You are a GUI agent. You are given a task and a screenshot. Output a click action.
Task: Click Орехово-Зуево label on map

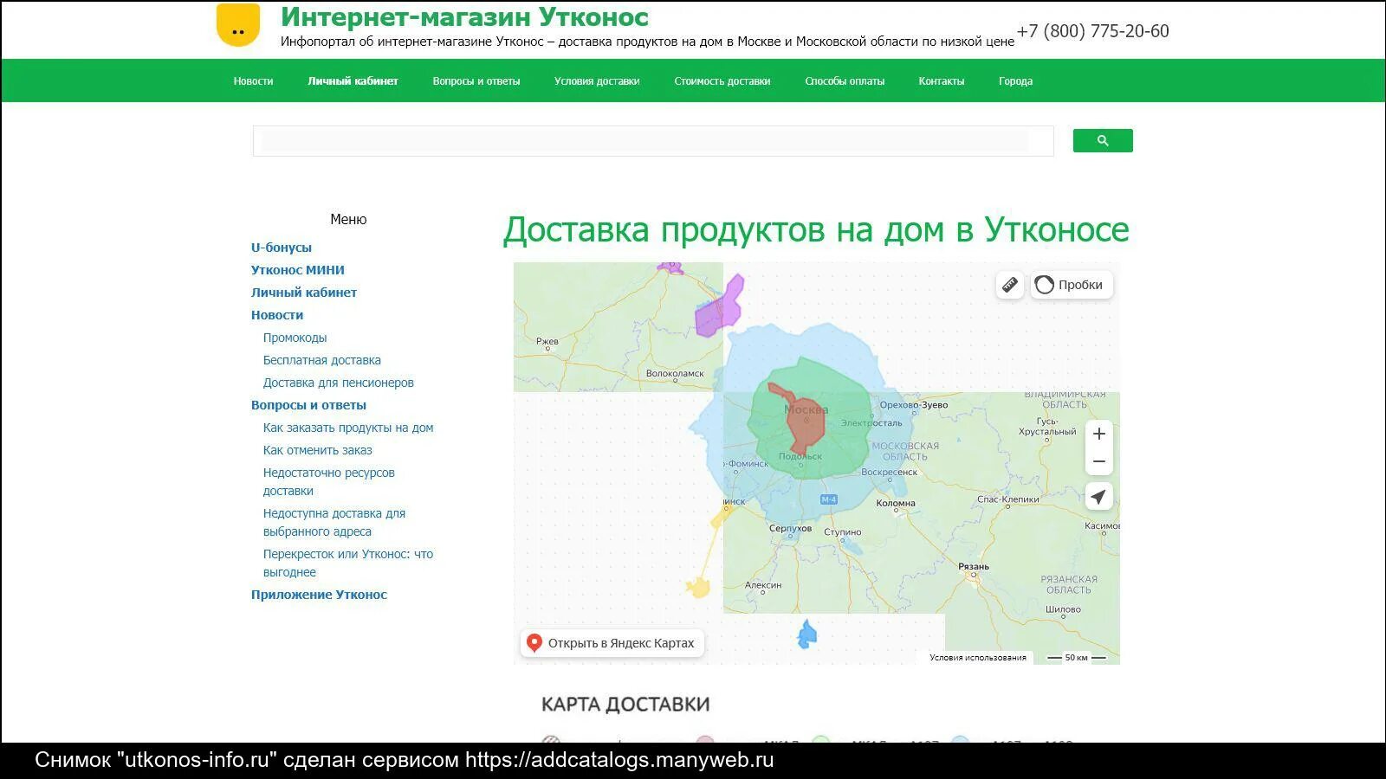tap(914, 405)
